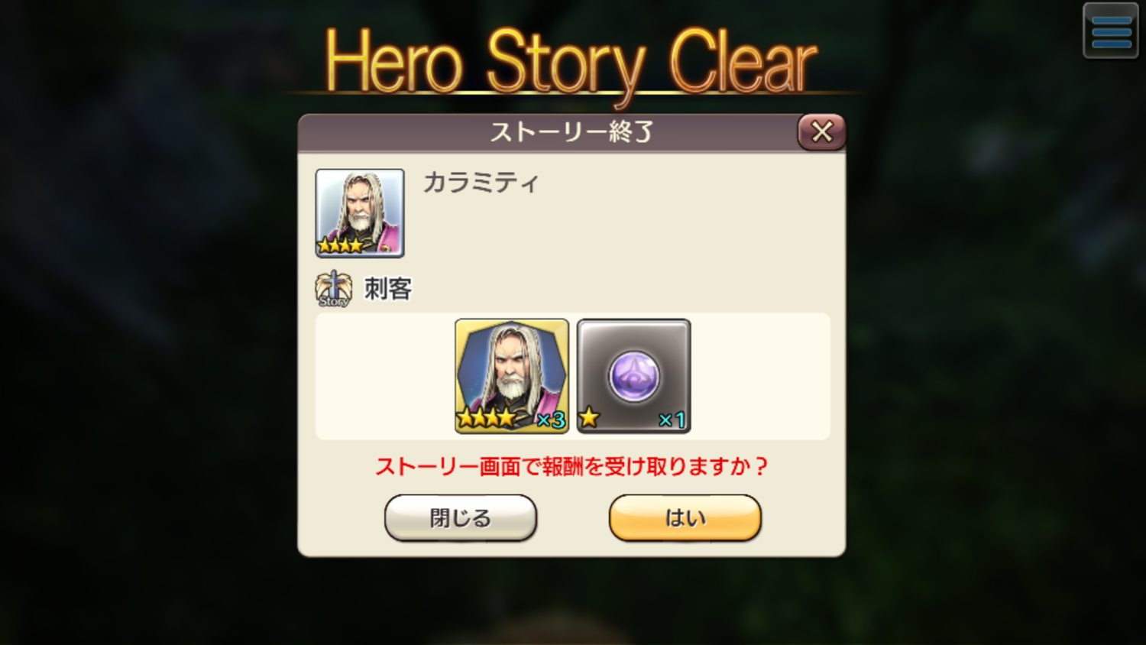The height and width of the screenshot is (645, 1146).
Task: Click the カラミティ name text
Action: click(x=481, y=183)
